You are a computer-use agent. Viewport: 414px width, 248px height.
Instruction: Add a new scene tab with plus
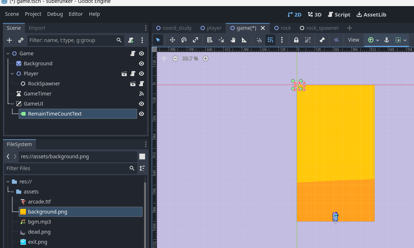pos(350,28)
